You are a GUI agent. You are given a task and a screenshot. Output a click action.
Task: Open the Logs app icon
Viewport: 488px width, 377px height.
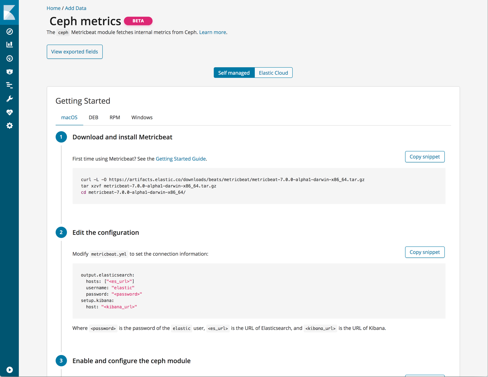tap(9, 85)
